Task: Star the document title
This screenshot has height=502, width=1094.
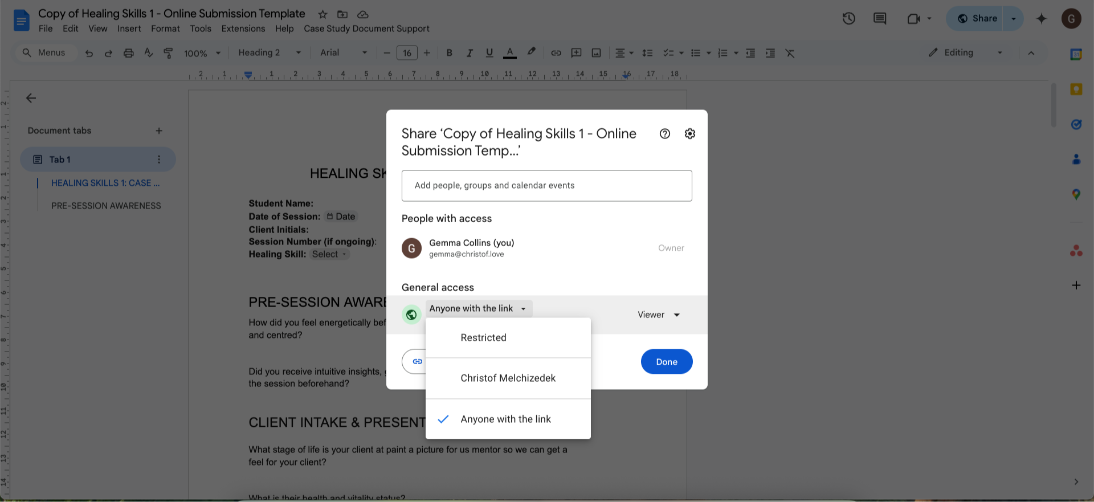Action: click(x=323, y=14)
